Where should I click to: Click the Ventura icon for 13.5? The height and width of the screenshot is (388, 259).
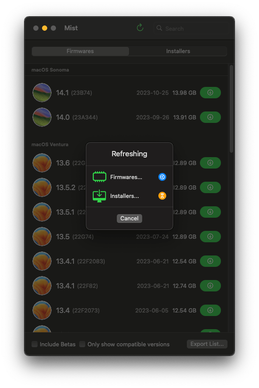[x=42, y=237]
